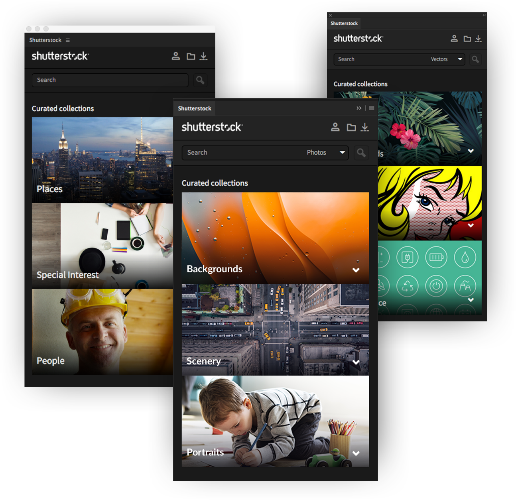Screen dimensions: 516x500
Task: Close right panel with small X icon
Action: coord(330,16)
